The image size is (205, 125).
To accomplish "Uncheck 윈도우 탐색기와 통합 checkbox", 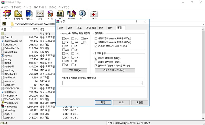I will [96, 58].
